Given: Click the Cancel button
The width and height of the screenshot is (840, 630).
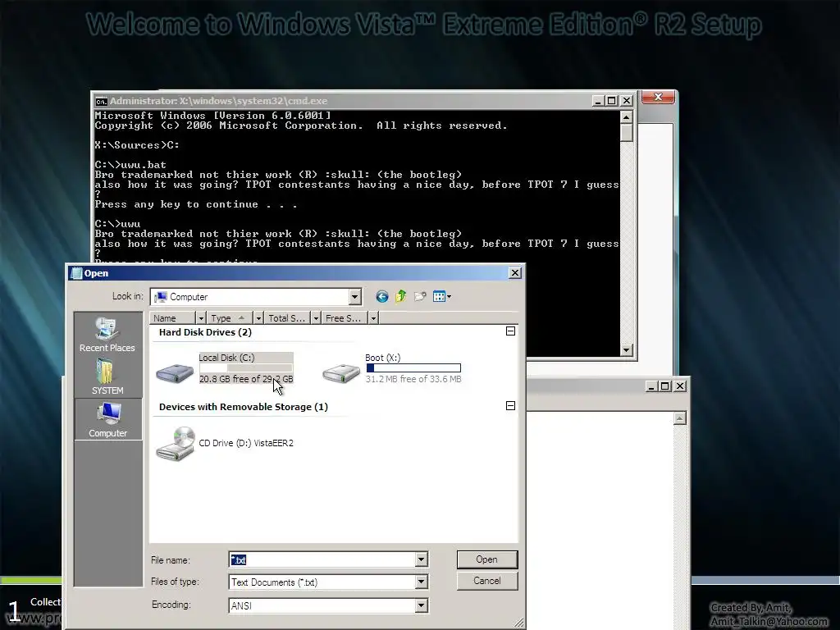Looking at the screenshot, I should coord(487,581).
